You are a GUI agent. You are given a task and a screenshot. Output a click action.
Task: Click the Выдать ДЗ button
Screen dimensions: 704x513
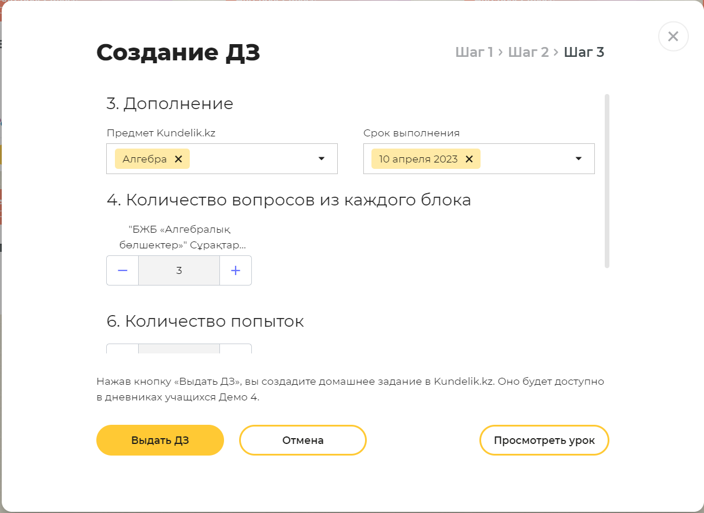tap(160, 440)
